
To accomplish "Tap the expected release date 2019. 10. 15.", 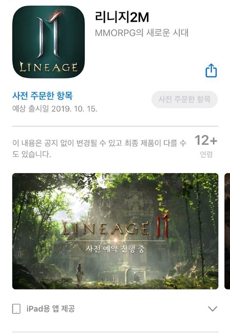I will point(74,109).
